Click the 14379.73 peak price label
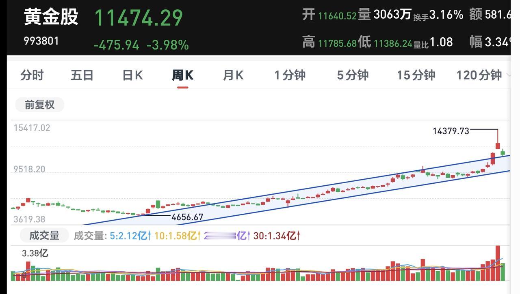 451,131
